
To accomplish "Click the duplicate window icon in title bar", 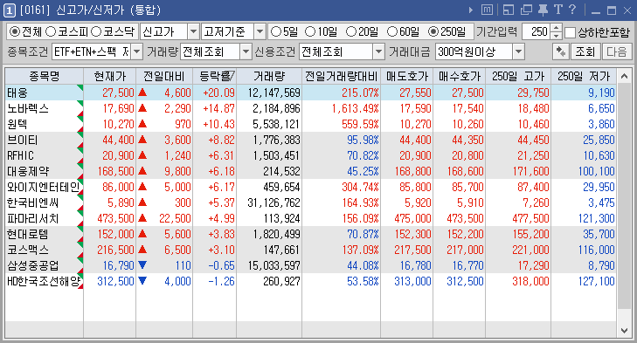I will [526, 10].
